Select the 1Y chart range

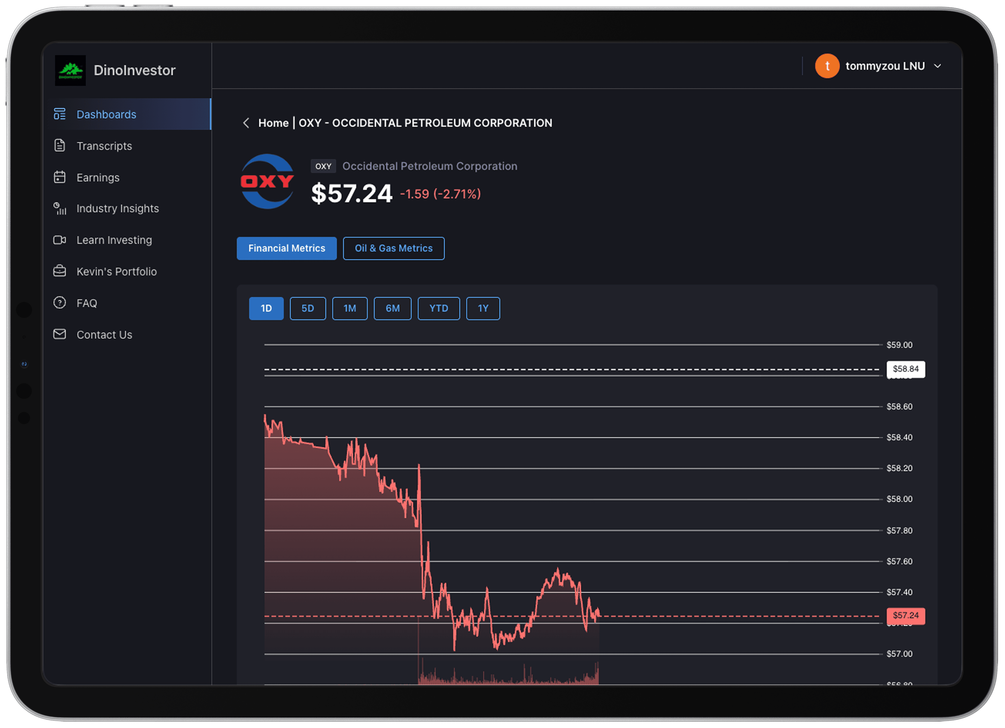pyautogui.click(x=483, y=308)
